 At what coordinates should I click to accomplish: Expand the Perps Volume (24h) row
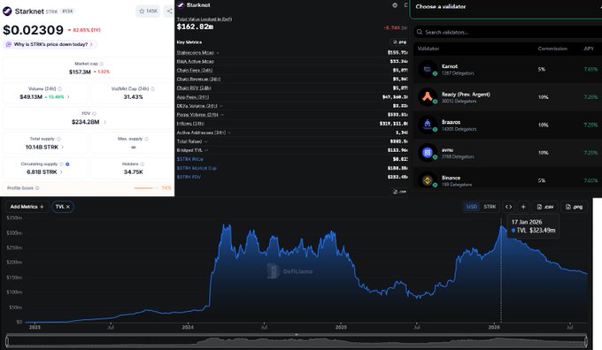point(222,115)
